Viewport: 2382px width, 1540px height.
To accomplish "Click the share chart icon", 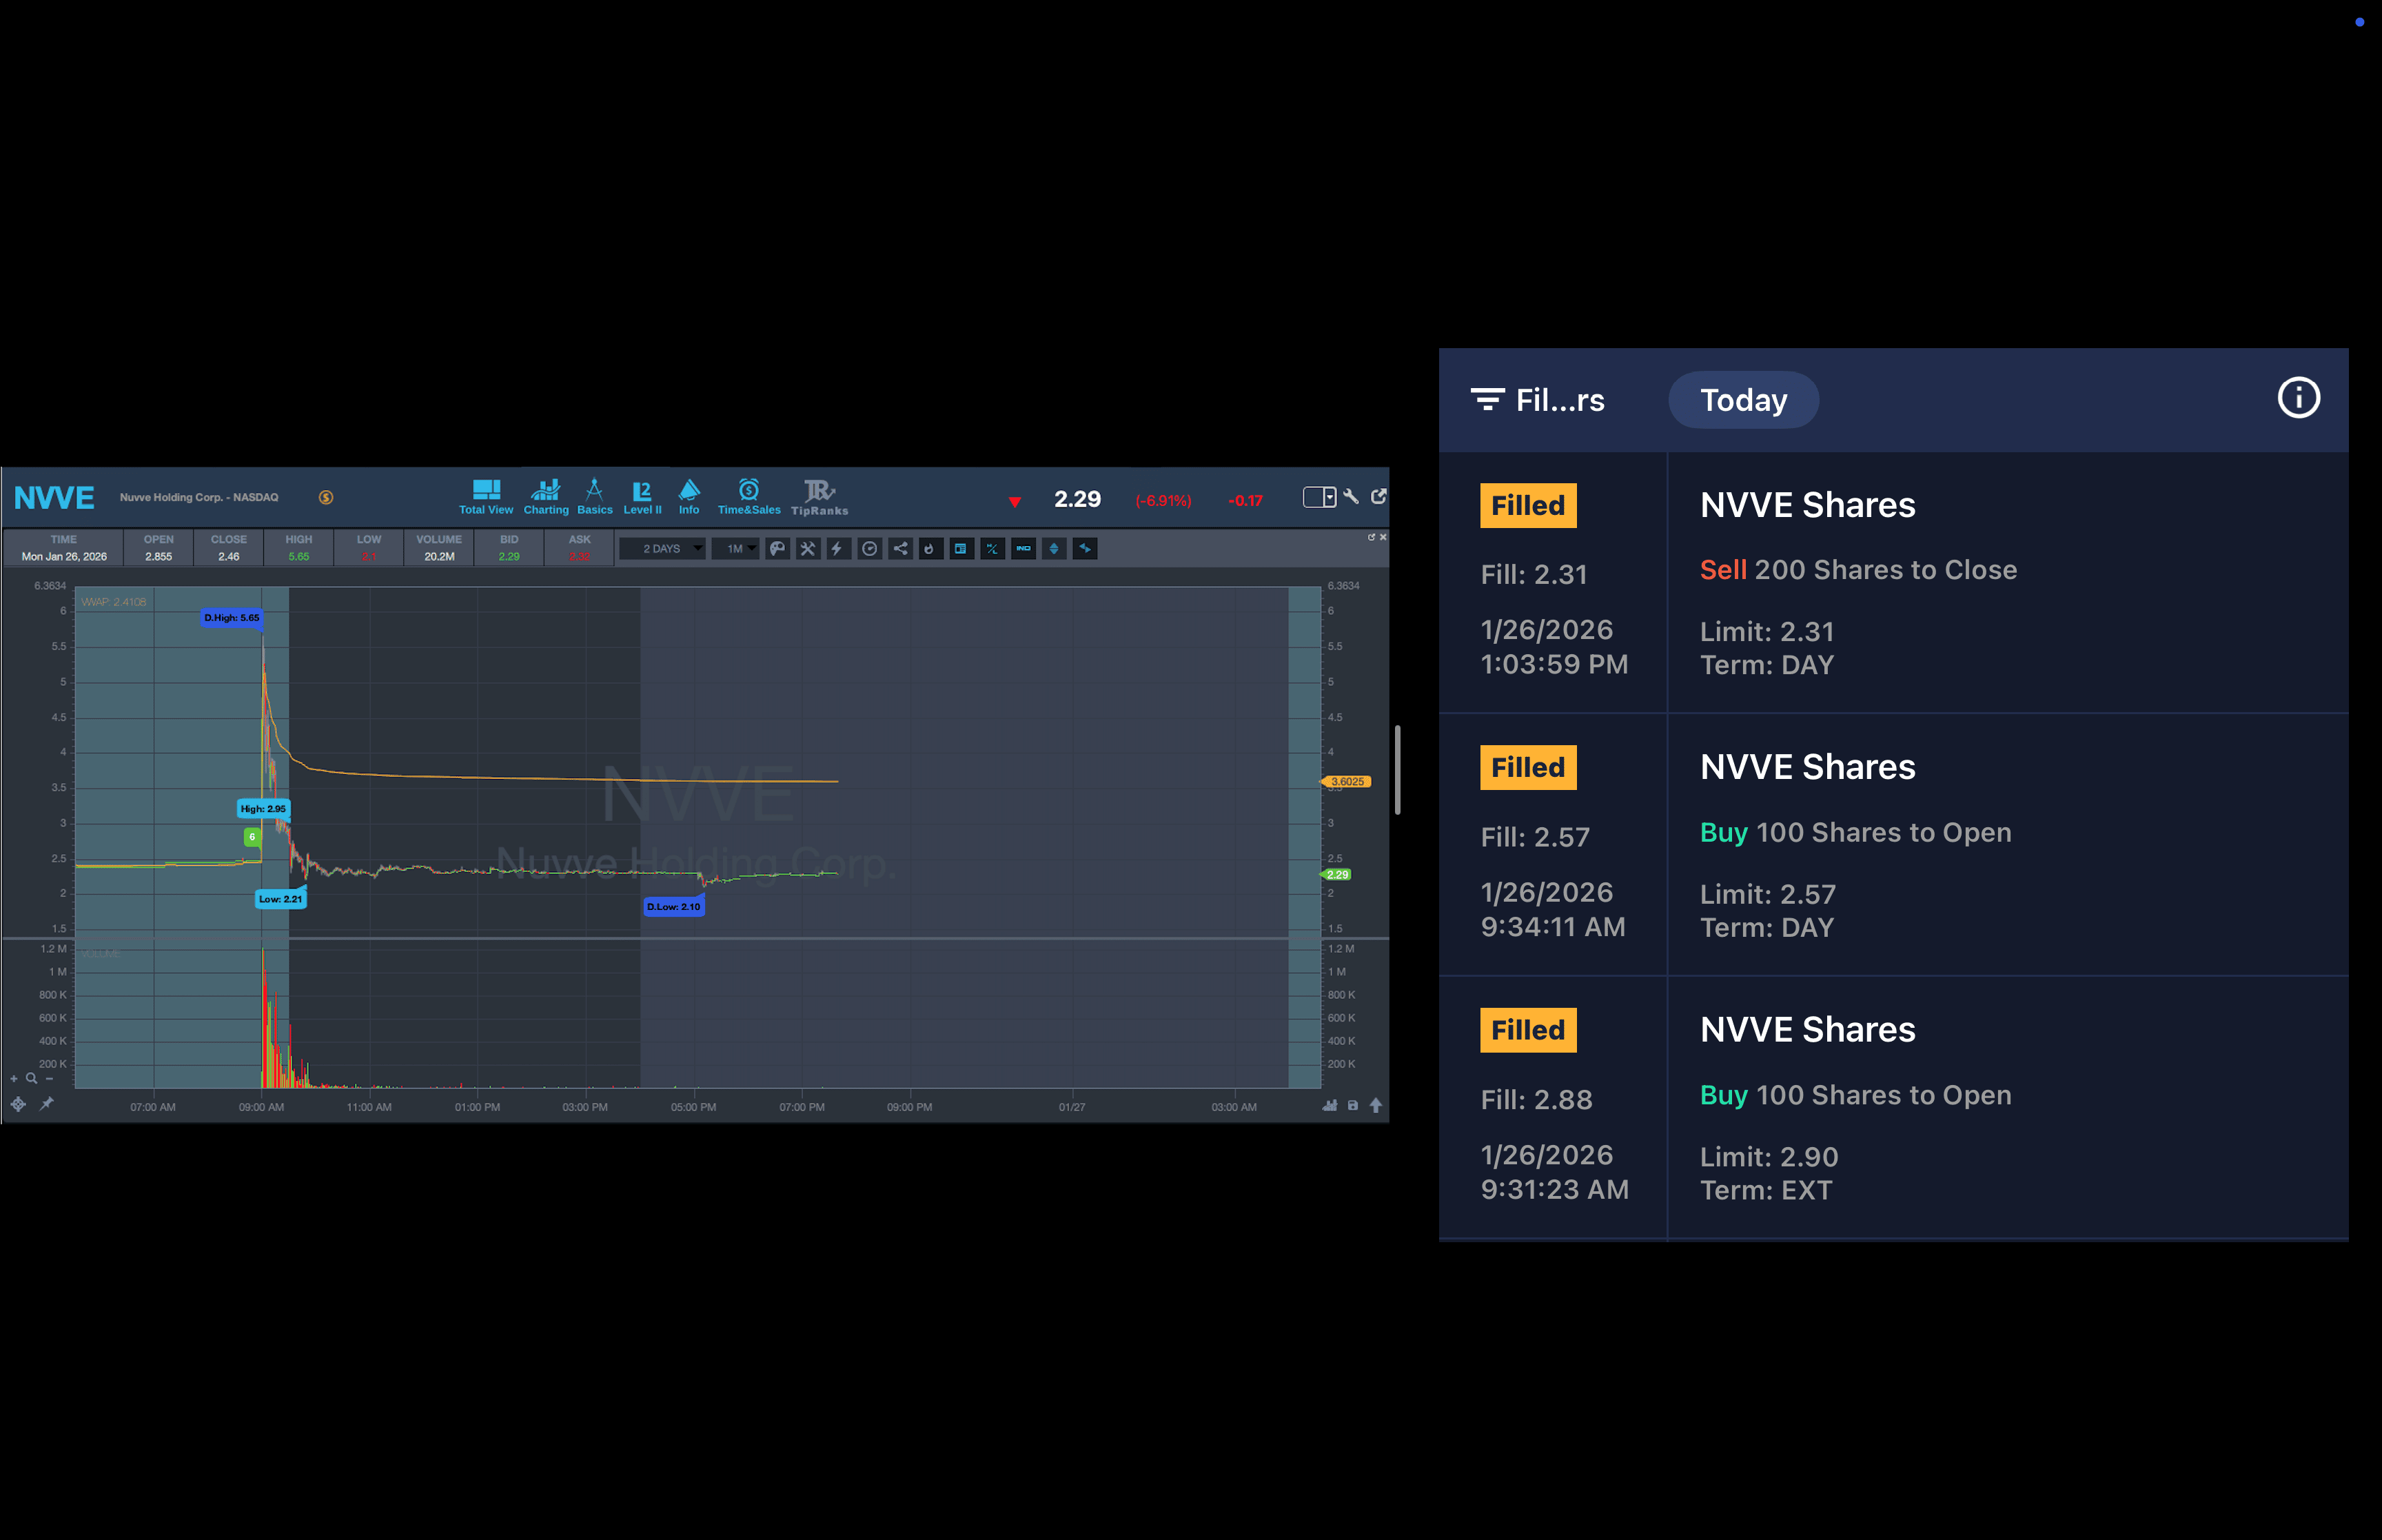I will pos(899,548).
